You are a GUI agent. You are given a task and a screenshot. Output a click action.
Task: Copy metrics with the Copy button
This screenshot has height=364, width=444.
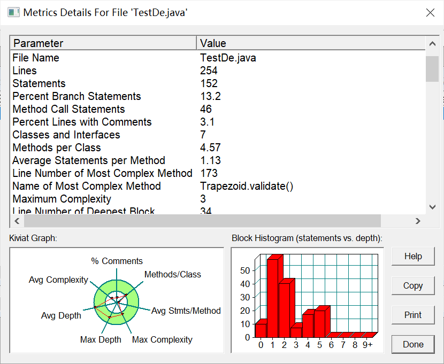pyautogui.click(x=413, y=285)
